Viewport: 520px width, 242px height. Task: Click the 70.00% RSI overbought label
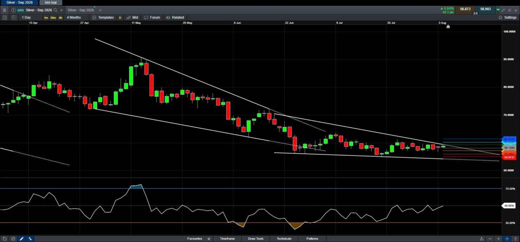510,189
